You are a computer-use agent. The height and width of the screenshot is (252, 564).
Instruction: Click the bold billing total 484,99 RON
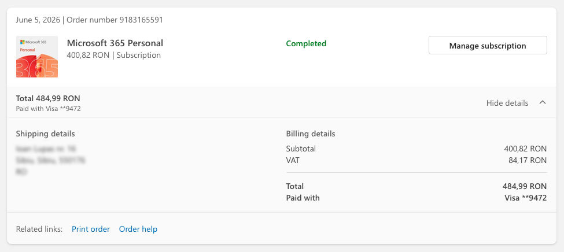pos(525,186)
